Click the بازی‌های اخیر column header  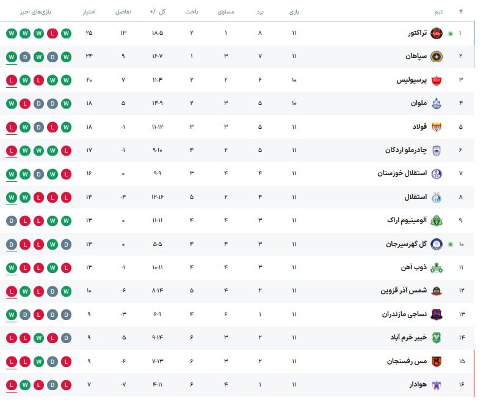click(35, 12)
